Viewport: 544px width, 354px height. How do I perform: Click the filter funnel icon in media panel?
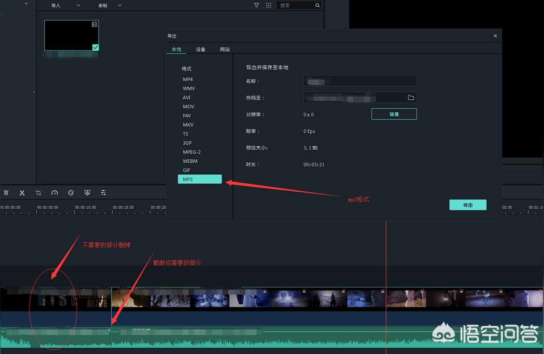point(256,5)
